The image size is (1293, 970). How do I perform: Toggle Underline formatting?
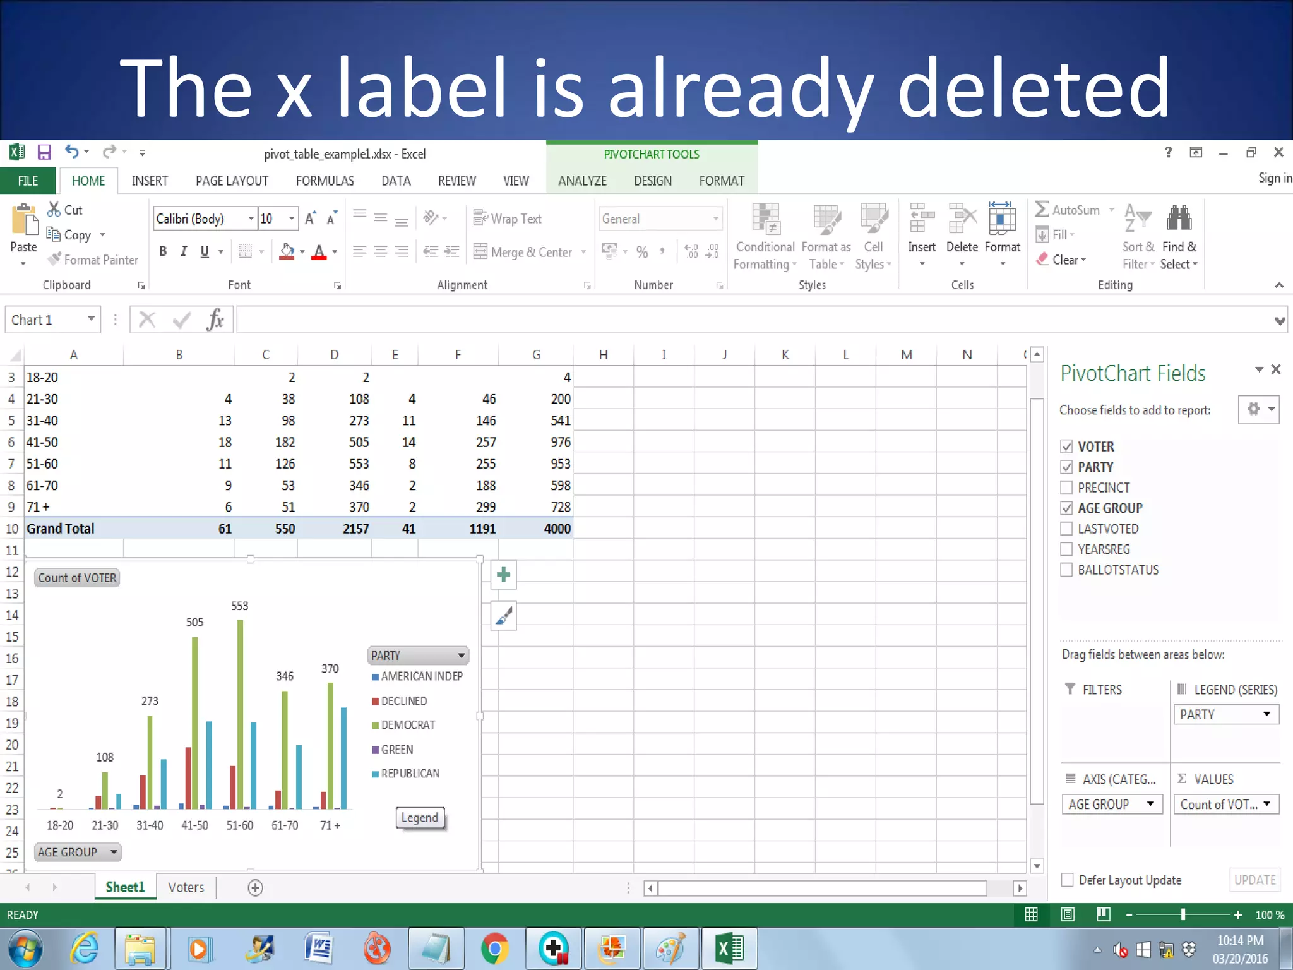[x=205, y=251]
